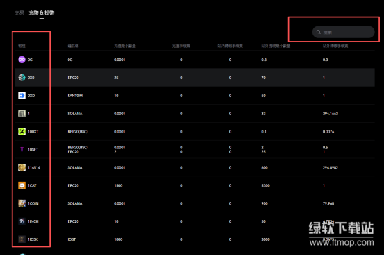Click the 114514 coin icon

coord(22,167)
